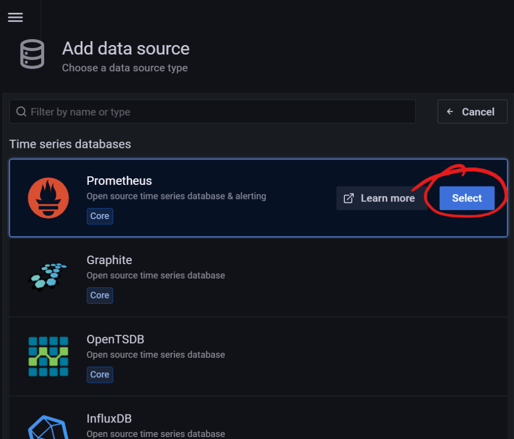The width and height of the screenshot is (514, 439).
Task: Click the Core badge under Graphite
Action: (99, 295)
